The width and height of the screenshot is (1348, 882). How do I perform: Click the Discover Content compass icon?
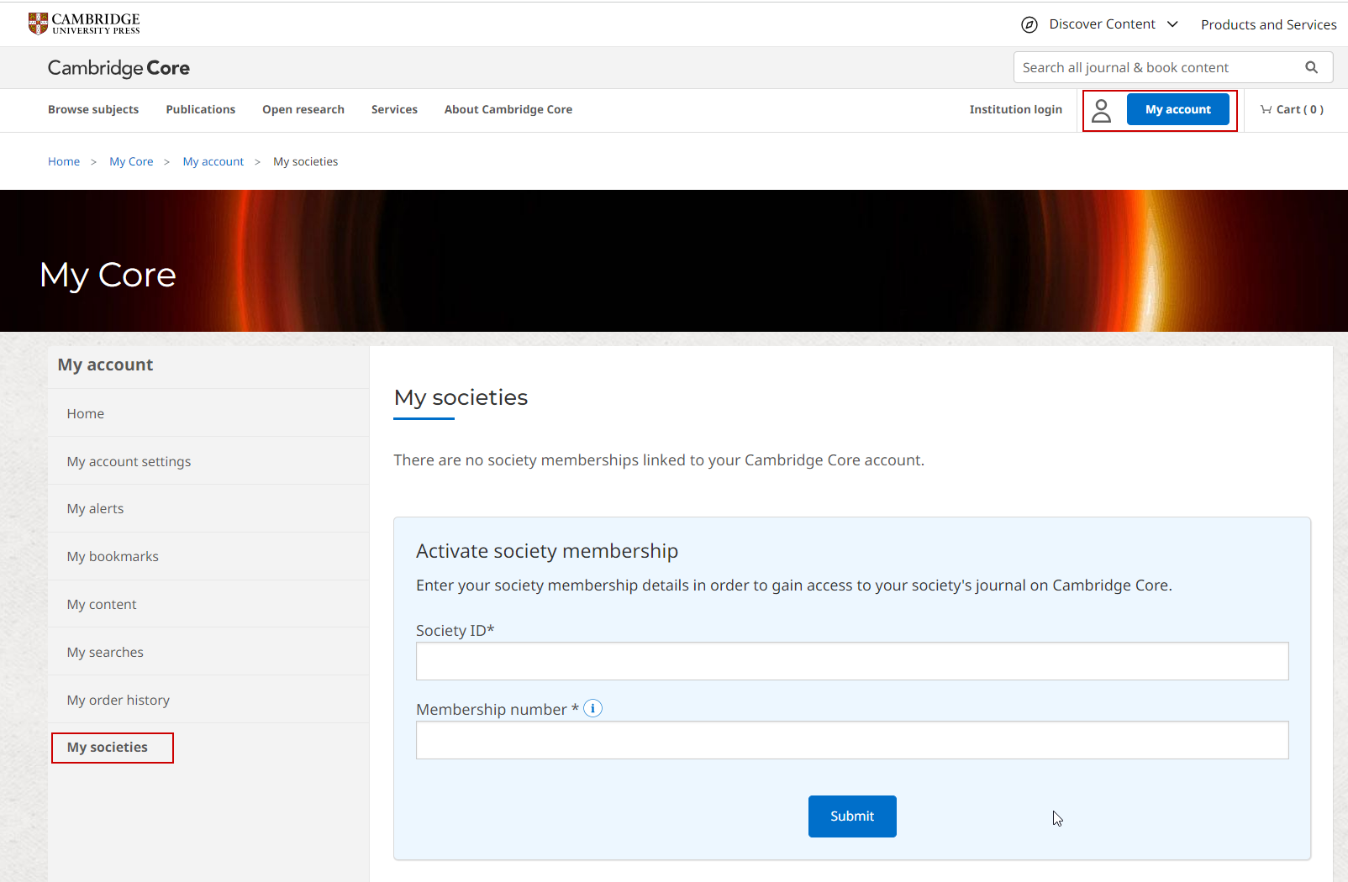tap(1029, 24)
